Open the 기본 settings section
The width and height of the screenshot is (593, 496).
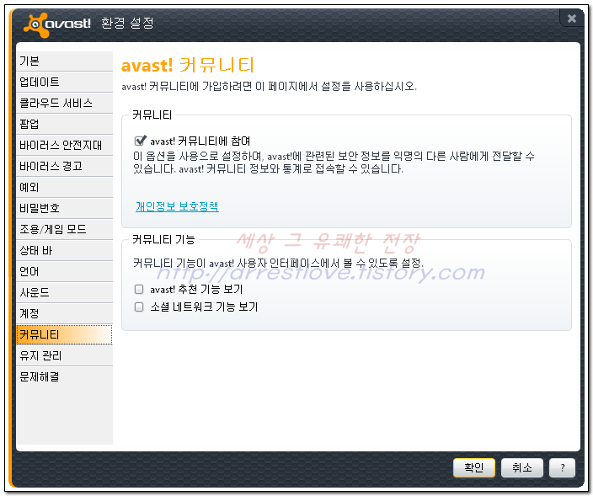64,61
